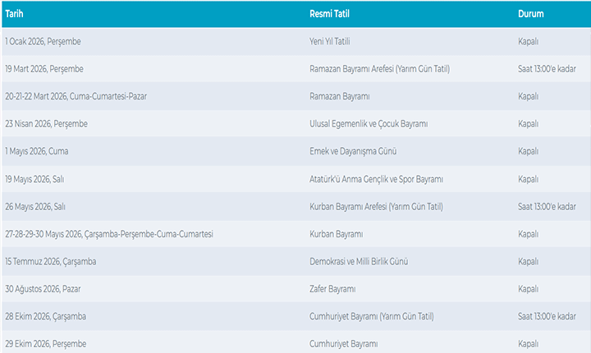Select the 27-28-29-30 Mayıs 2026 date cell
The image size is (591, 353).
click(x=109, y=234)
